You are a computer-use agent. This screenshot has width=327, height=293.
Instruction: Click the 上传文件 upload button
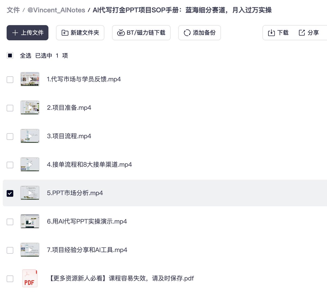(x=28, y=33)
